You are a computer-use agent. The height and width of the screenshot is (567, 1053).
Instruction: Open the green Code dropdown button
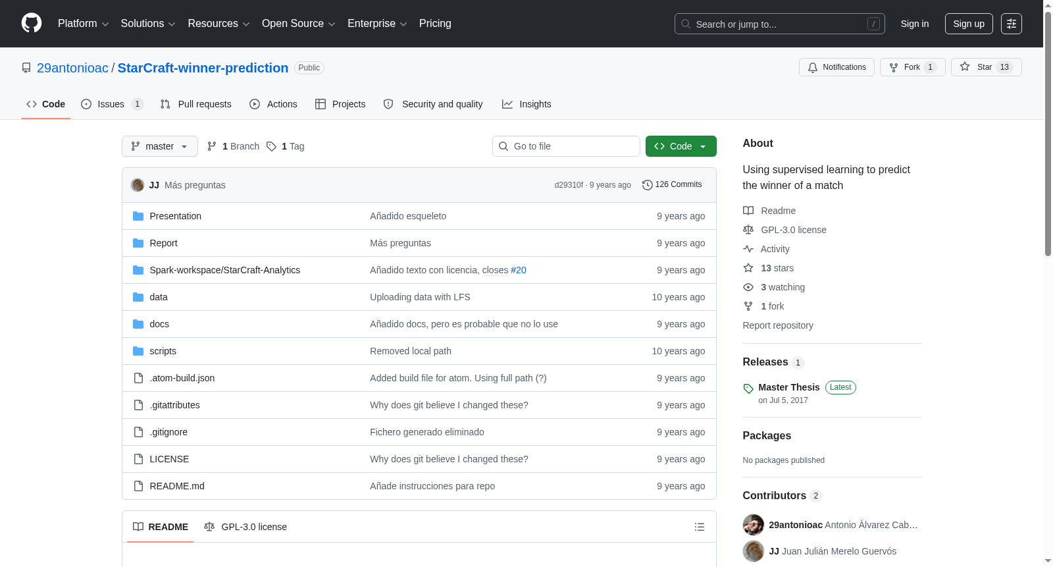pyautogui.click(x=681, y=146)
